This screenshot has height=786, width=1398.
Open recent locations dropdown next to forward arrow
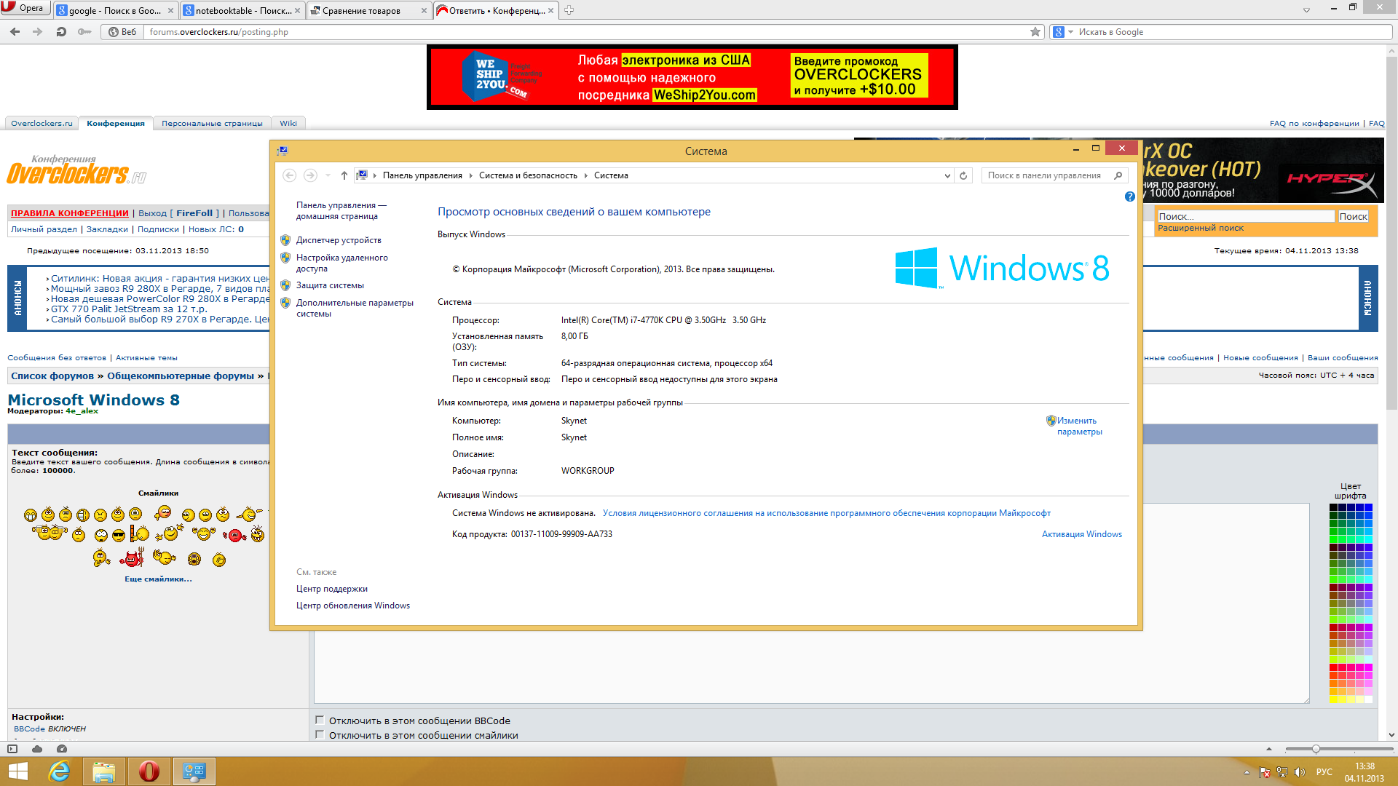point(328,175)
